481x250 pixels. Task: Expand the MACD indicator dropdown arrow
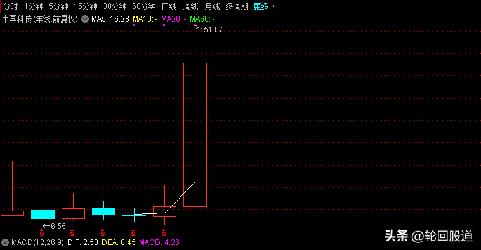click(5, 242)
